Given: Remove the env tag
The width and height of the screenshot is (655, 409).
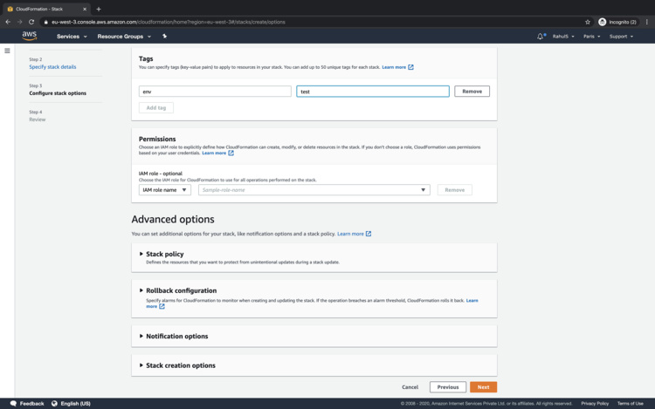Looking at the screenshot, I should click(x=472, y=91).
